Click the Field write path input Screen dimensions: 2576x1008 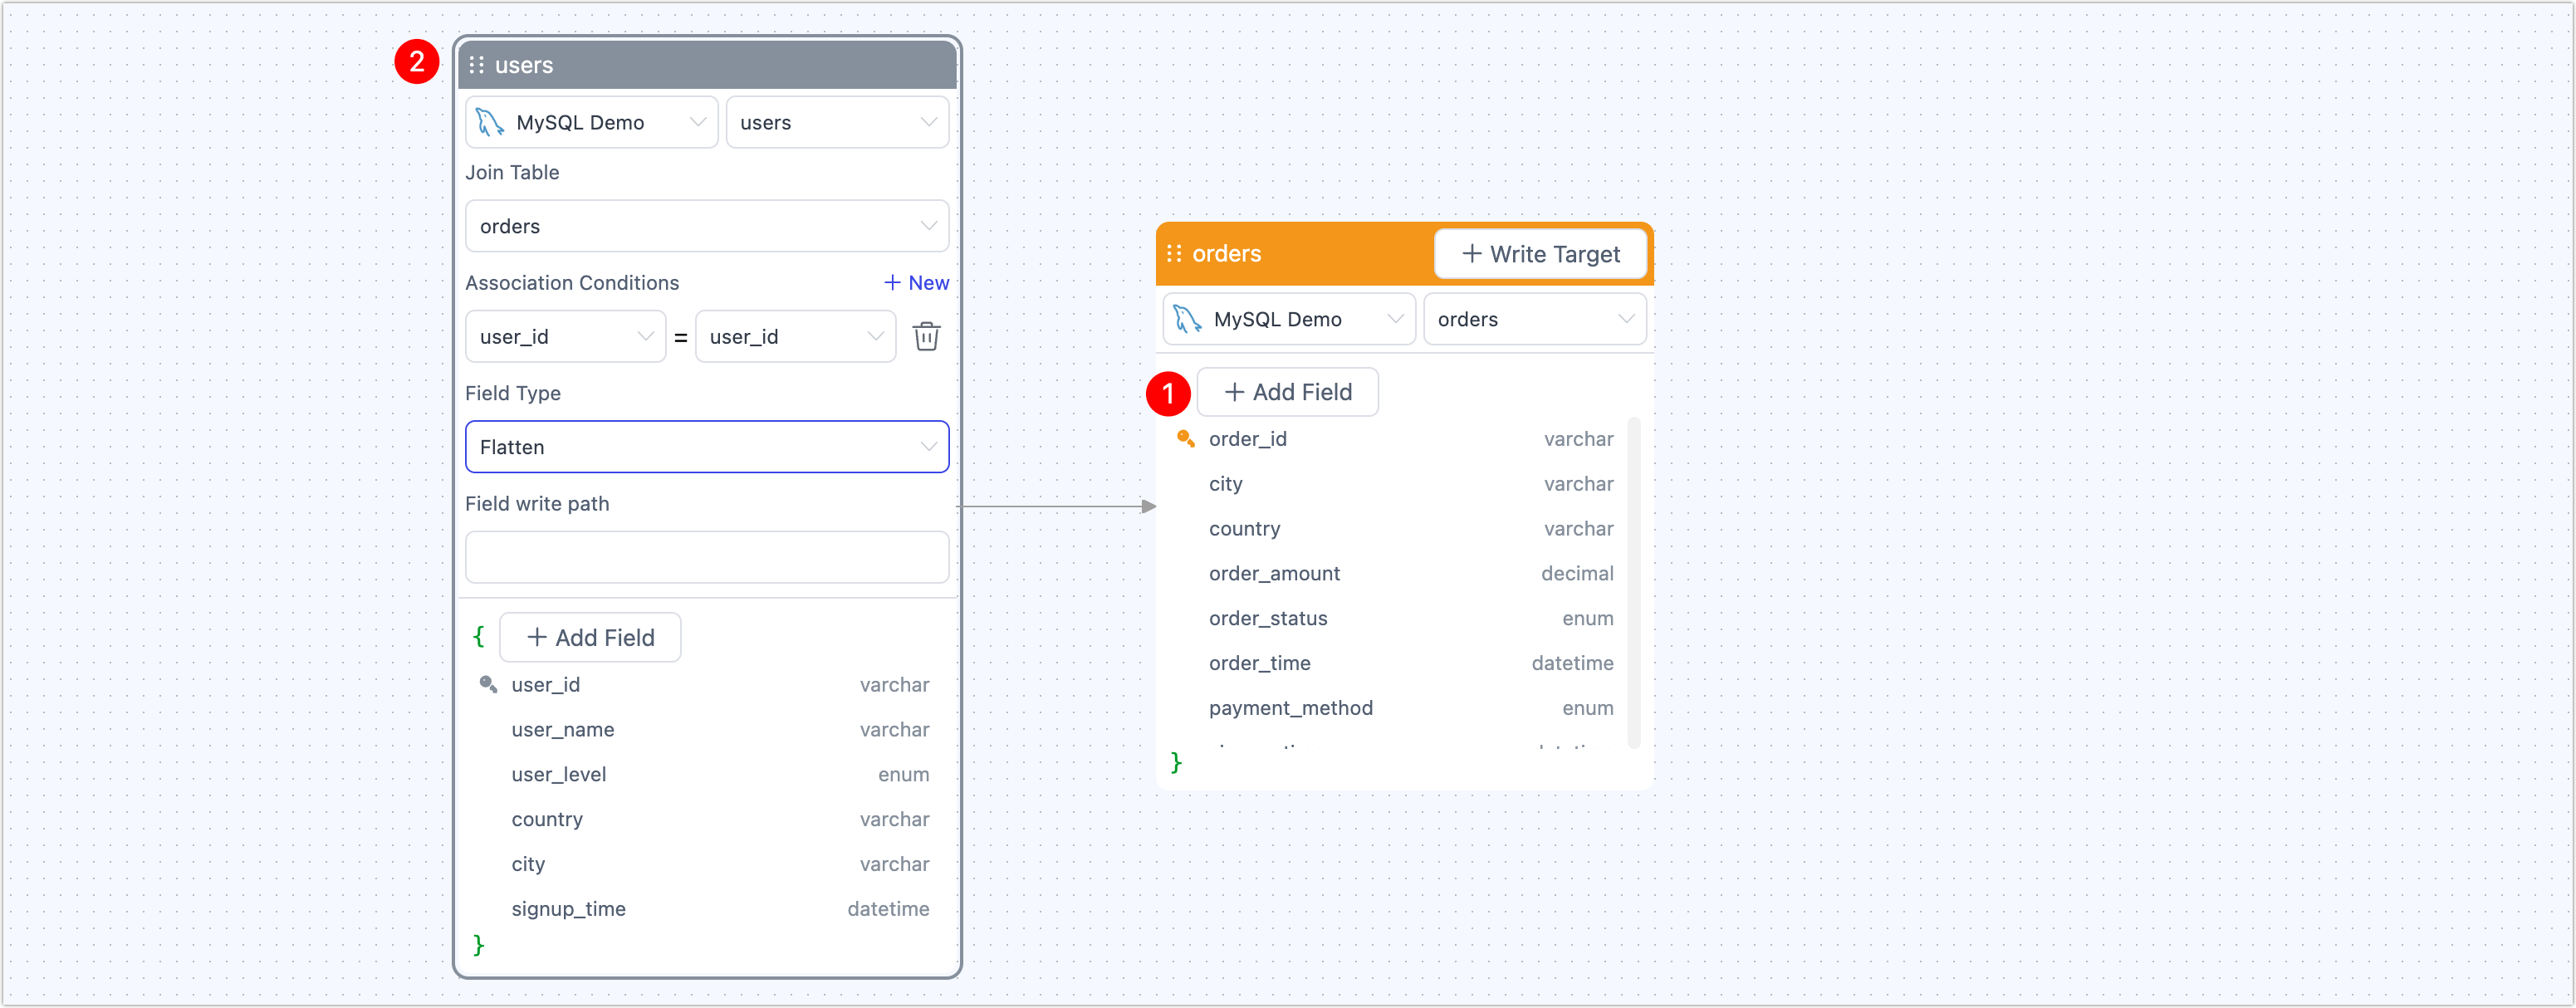point(706,557)
